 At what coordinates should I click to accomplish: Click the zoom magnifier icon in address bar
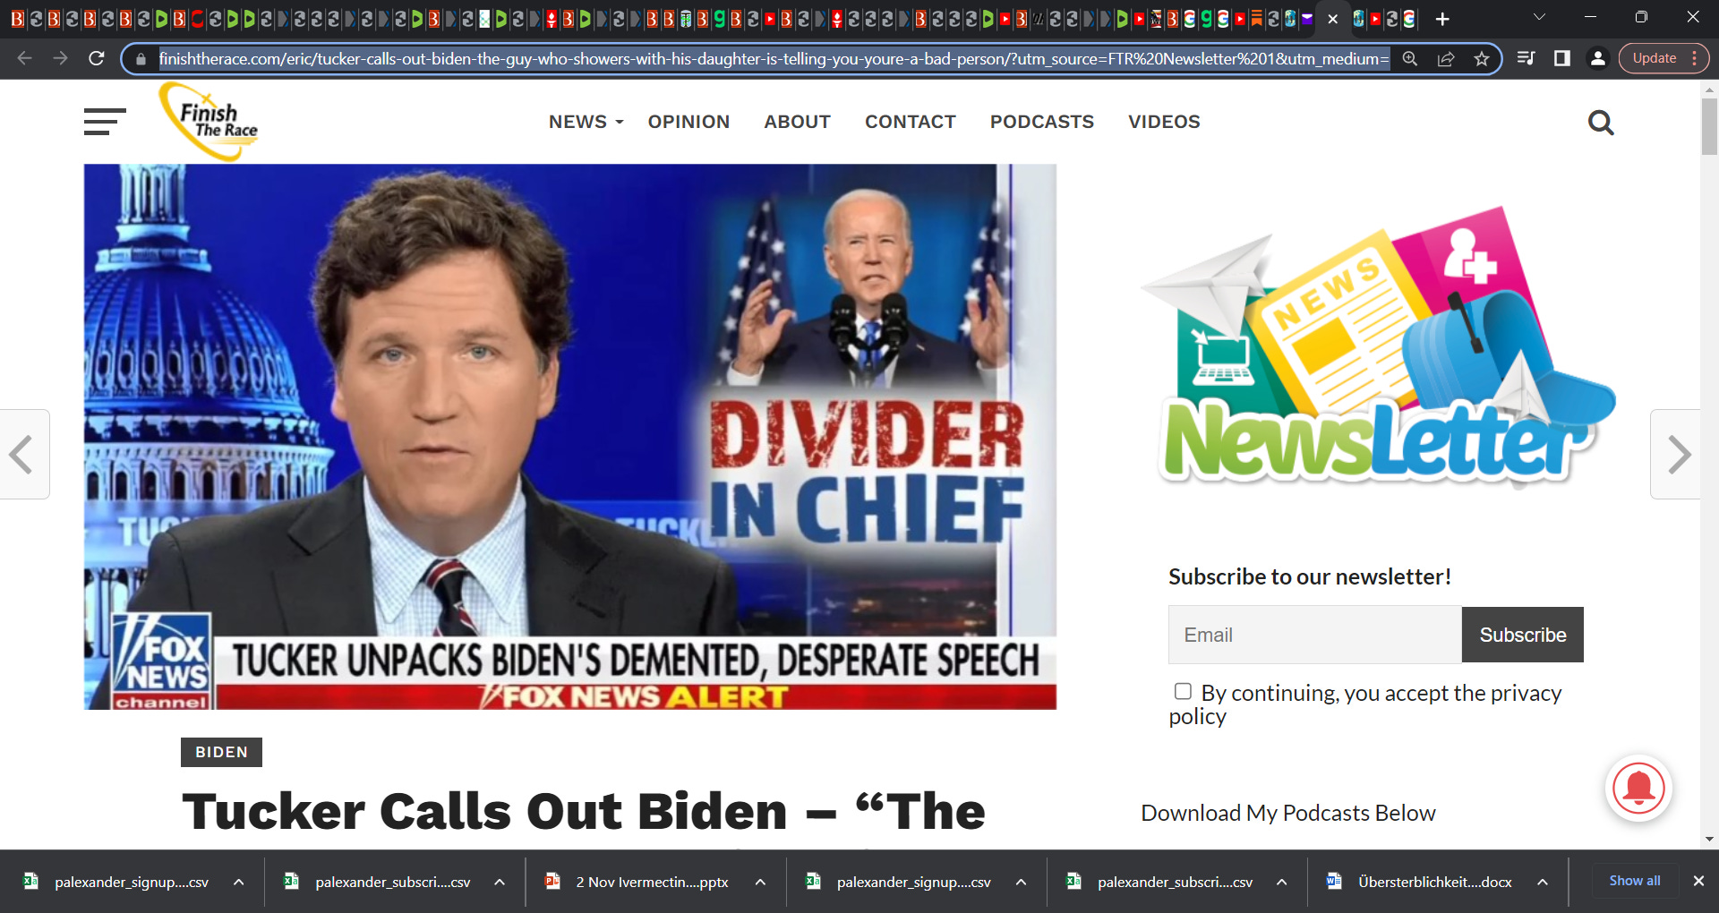[x=1410, y=59]
